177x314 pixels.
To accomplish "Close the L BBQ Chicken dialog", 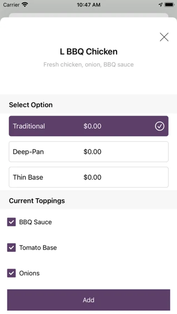I will (x=164, y=37).
